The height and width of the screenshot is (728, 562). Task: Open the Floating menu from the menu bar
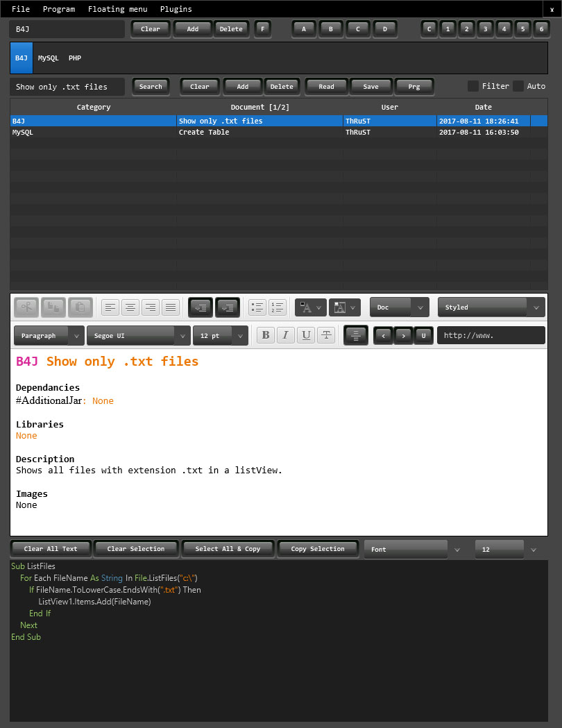(117, 9)
